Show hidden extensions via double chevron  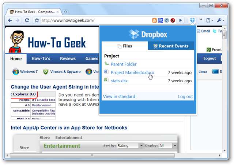(x=201, y=19)
